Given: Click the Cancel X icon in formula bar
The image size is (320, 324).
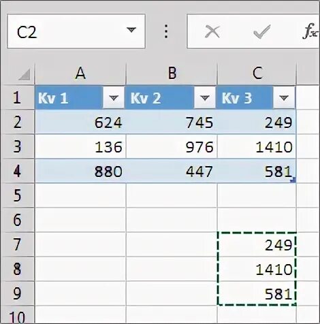Looking at the screenshot, I should pyautogui.click(x=212, y=31).
